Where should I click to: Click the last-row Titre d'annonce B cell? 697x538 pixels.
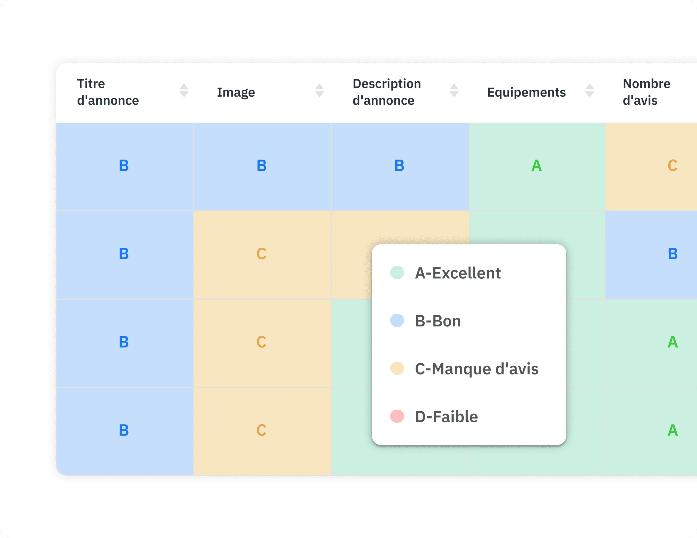point(124,431)
